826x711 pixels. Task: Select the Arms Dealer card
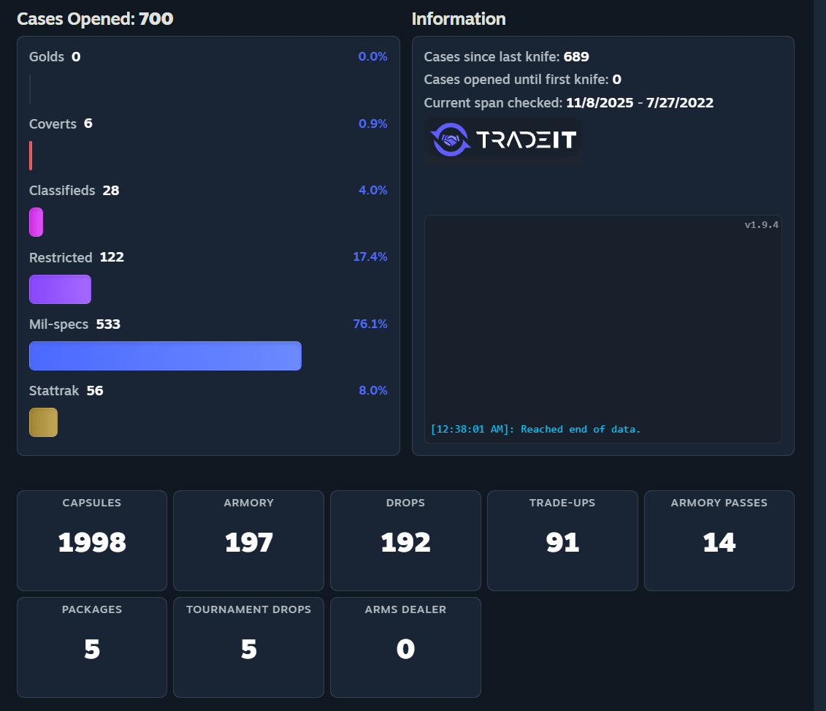coord(405,647)
